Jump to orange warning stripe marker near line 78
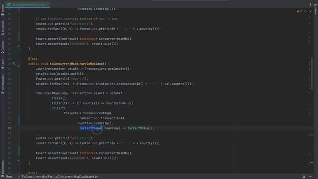318x179 pixels. (312, 135)
